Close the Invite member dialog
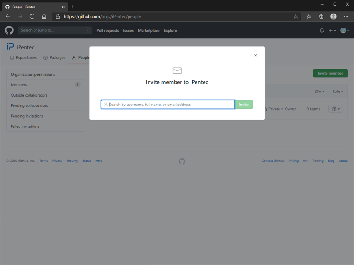 [256, 56]
